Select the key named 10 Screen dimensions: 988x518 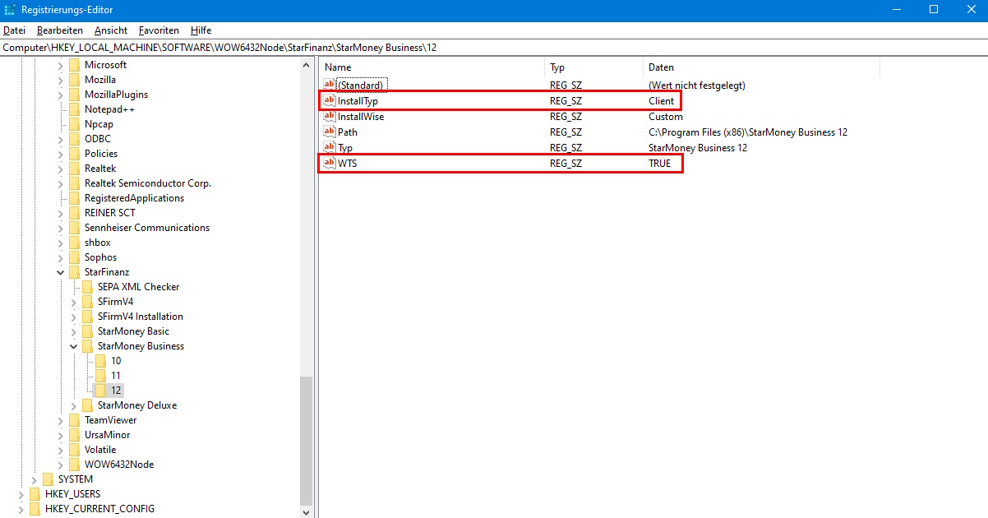tap(116, 361)
